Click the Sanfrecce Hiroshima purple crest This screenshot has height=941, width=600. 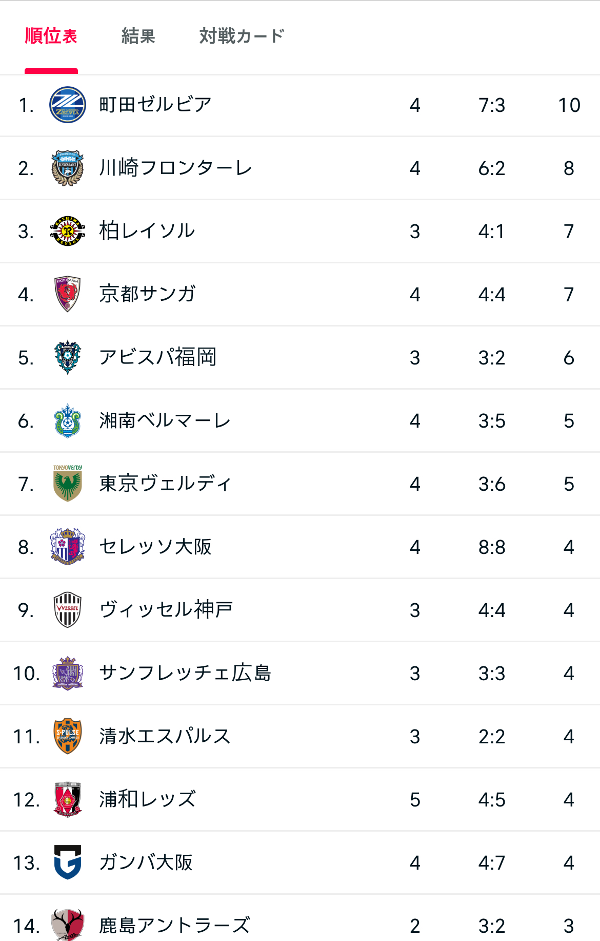[68, 673]
